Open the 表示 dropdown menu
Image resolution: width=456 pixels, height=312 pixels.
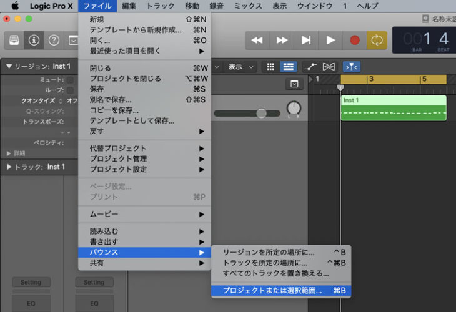coord(240,66)
